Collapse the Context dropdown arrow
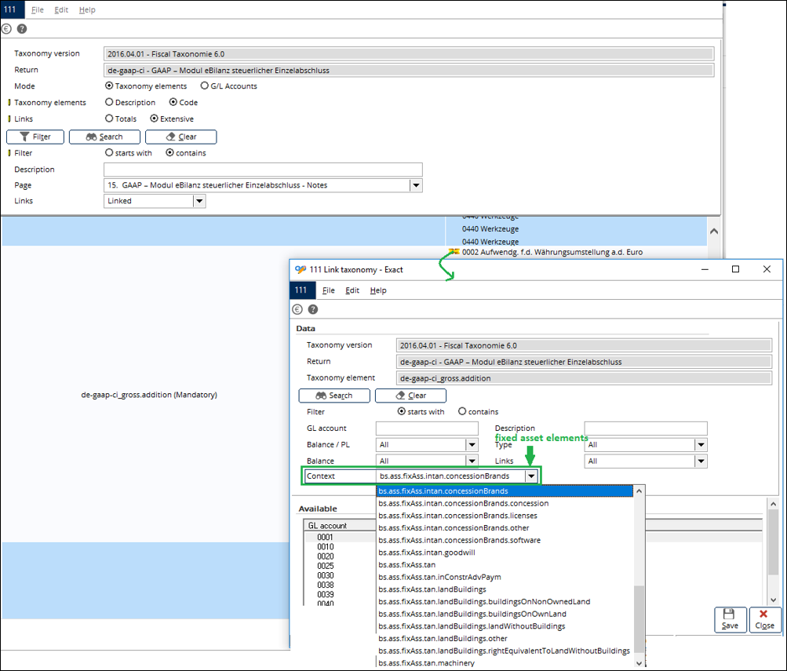This screenshot has height=671, width=787. pyautogui.click(x=532, y=476)
